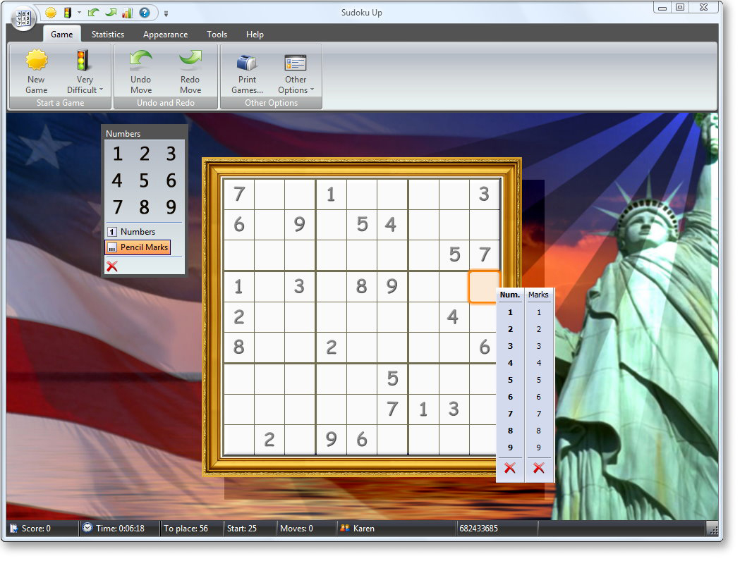Select number 9 in the Numbers panel
Screen dimensions: 740x561
pos(171,207)
